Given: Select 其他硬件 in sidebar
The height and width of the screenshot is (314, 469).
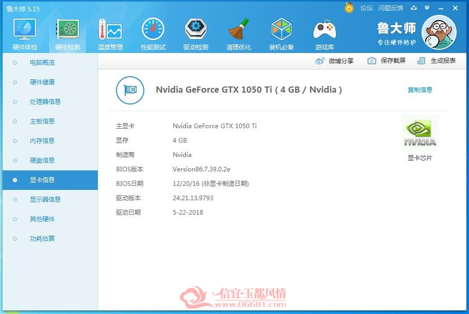Looking at the screenshot, I should click(50, 219).
